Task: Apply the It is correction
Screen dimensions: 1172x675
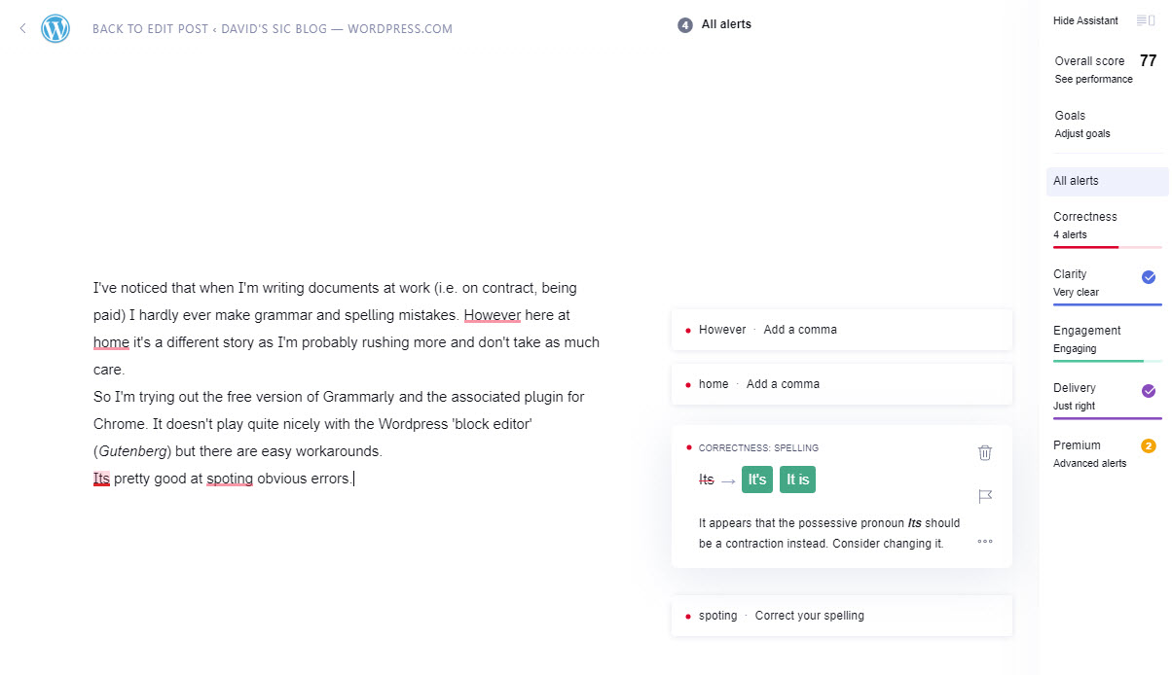Action: pos(797,480)
